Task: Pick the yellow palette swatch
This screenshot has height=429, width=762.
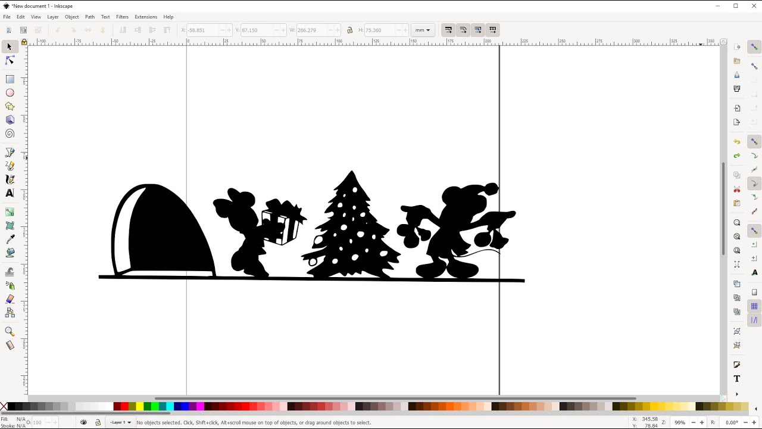Action: [x=140, y=406]
